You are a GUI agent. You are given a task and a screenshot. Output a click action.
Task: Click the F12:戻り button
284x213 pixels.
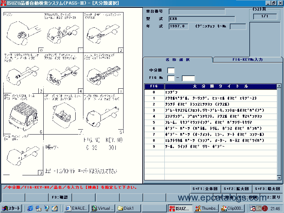click(x=271, y=197)
